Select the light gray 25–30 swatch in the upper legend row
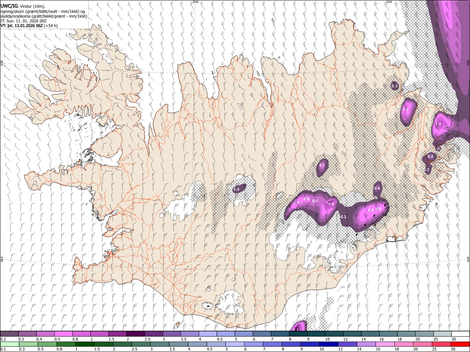Screen dimensions: 470x352 (442, 334)
